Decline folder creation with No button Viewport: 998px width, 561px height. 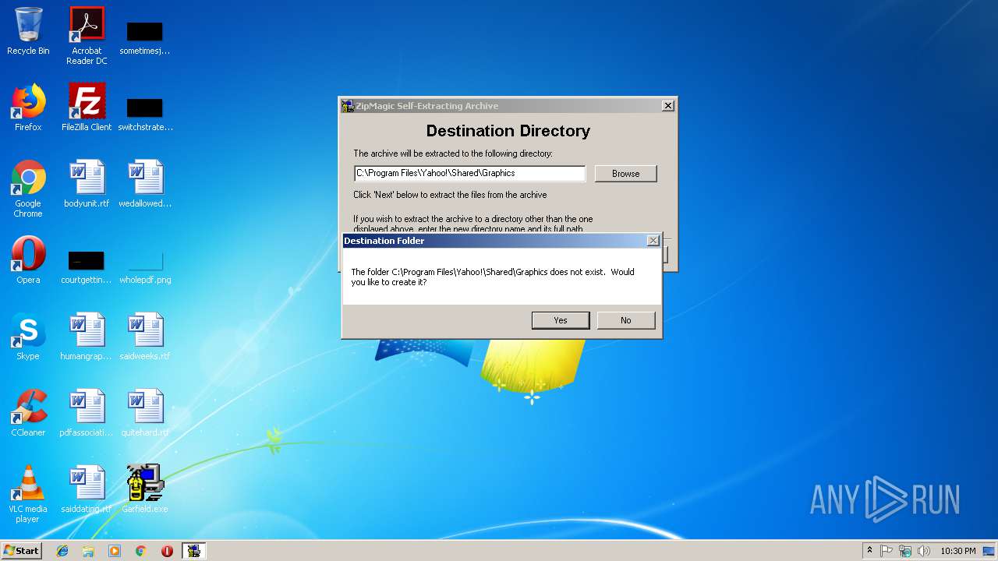click(626, 320)
